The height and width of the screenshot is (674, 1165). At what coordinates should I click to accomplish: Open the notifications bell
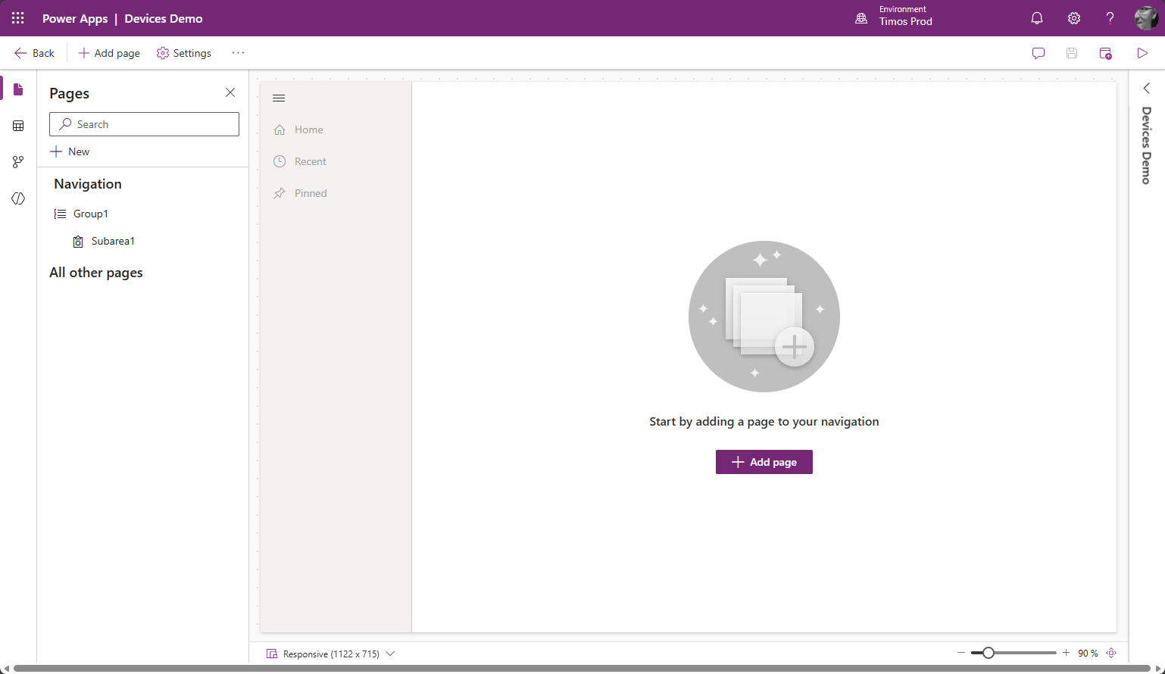click(x=1037, y=18)
